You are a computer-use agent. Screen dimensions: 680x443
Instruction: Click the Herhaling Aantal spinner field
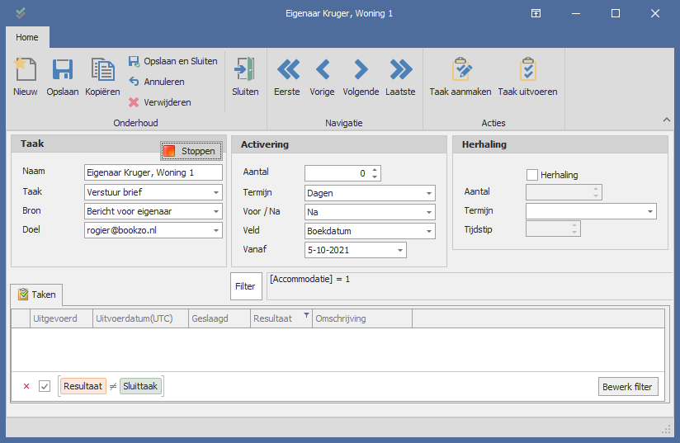[564, 192]
